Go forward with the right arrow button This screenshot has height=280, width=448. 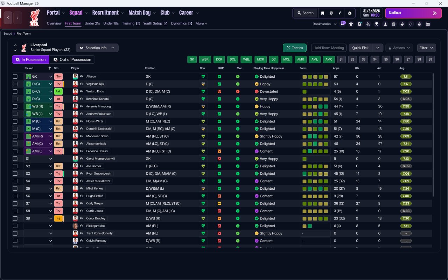tap(17, 17)
